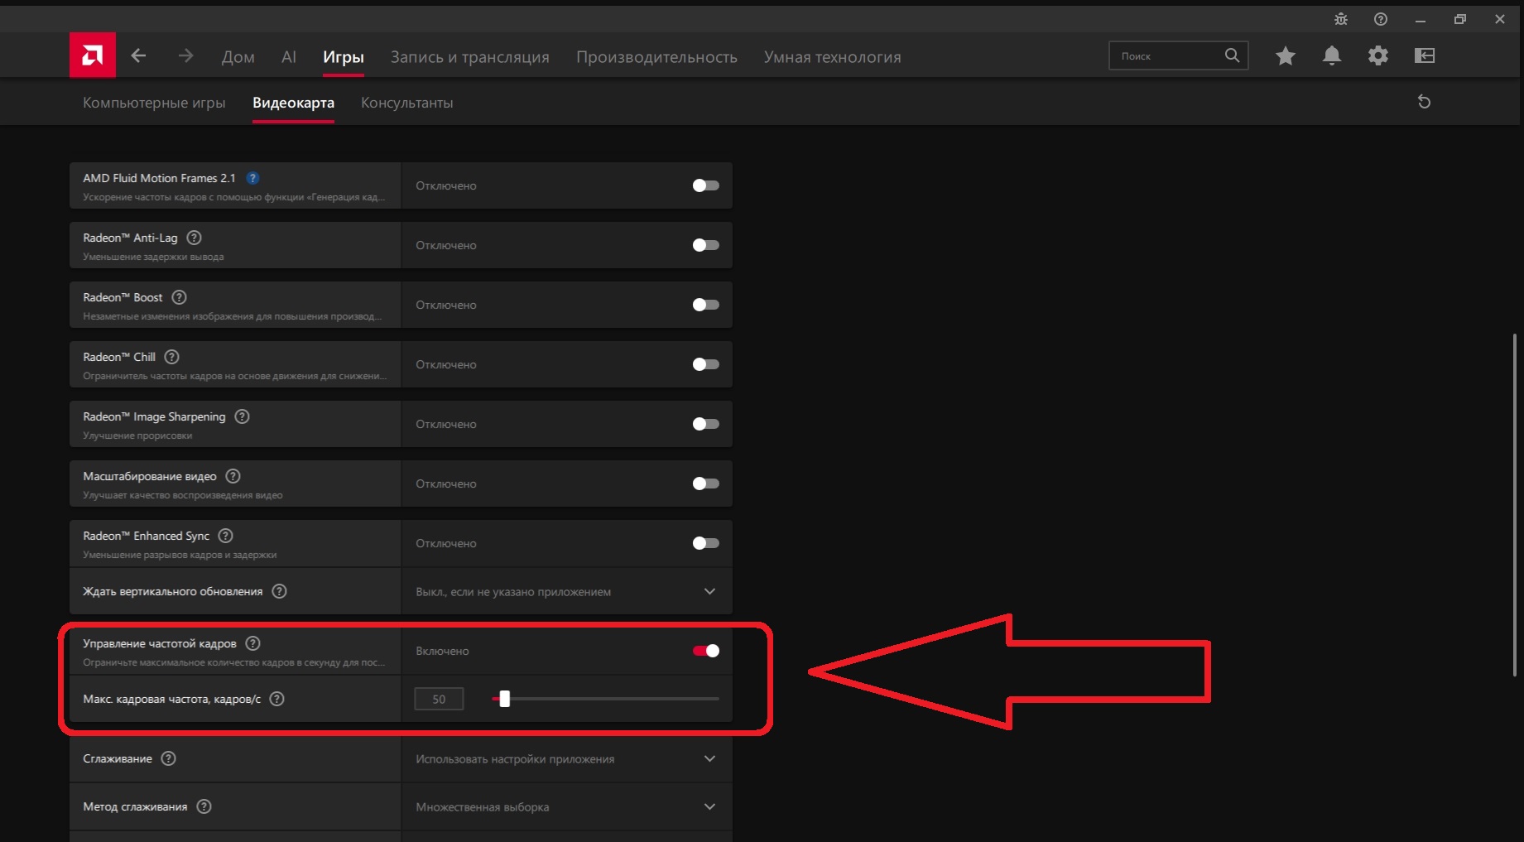The height and width of the screenshot is (842, 1524).
Task: Open the favorites star icon
Action: tap(1286, 55)
